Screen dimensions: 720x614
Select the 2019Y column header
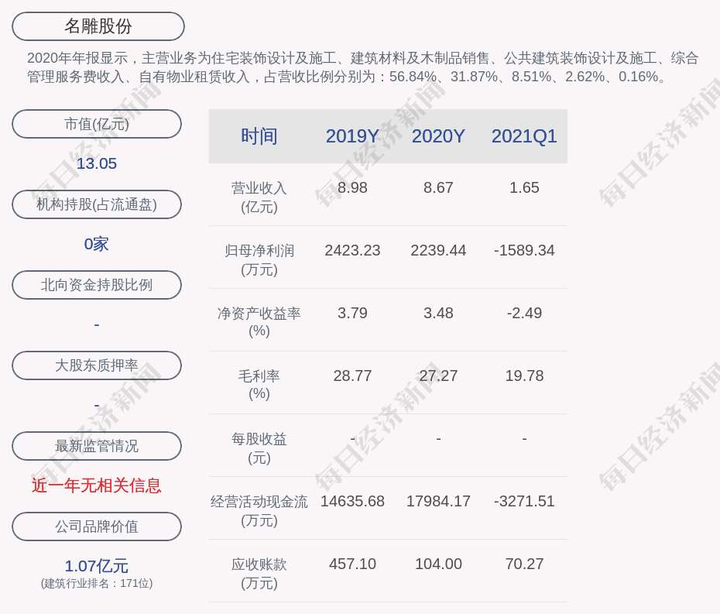point(352,136)
